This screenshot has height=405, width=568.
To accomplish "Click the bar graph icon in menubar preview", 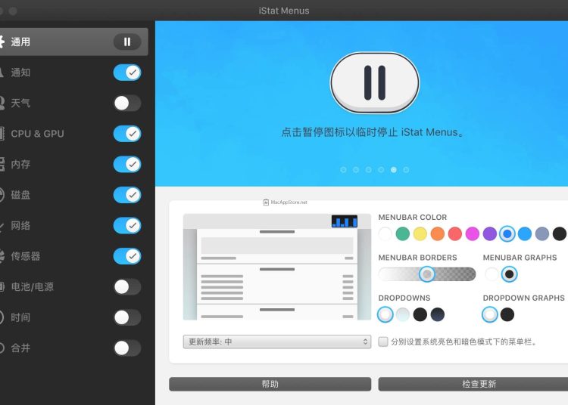I will [x=344, y=221].
